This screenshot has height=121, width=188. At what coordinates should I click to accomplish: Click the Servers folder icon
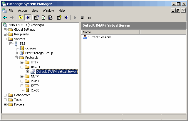(11, 39)
